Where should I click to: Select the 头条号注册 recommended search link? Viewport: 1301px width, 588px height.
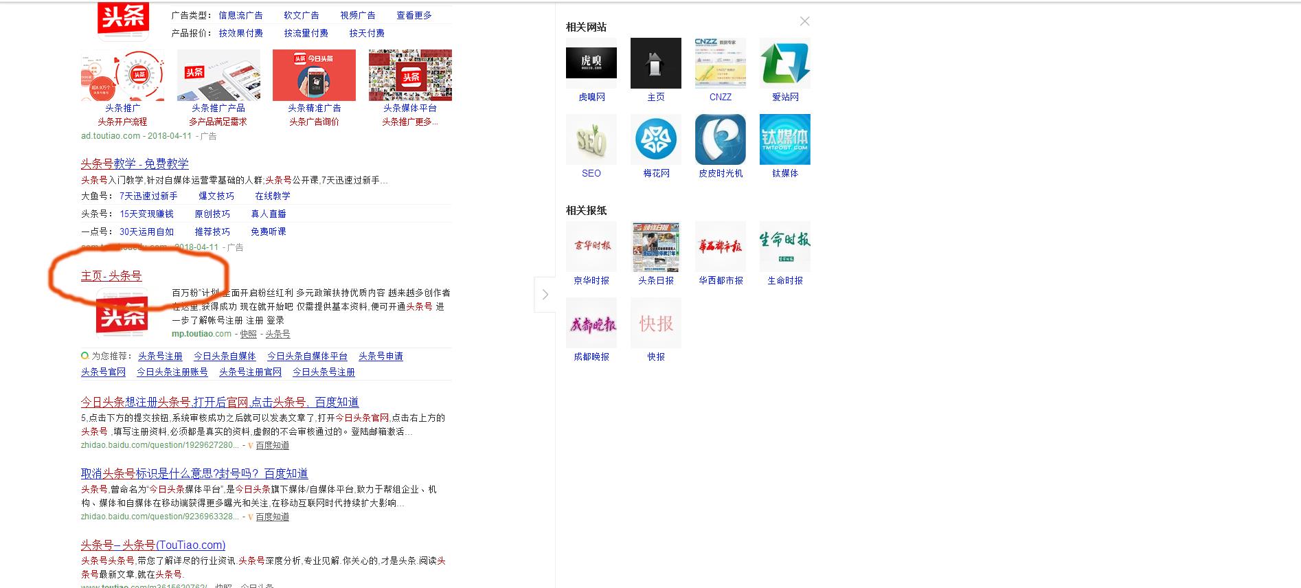(160, 356)
